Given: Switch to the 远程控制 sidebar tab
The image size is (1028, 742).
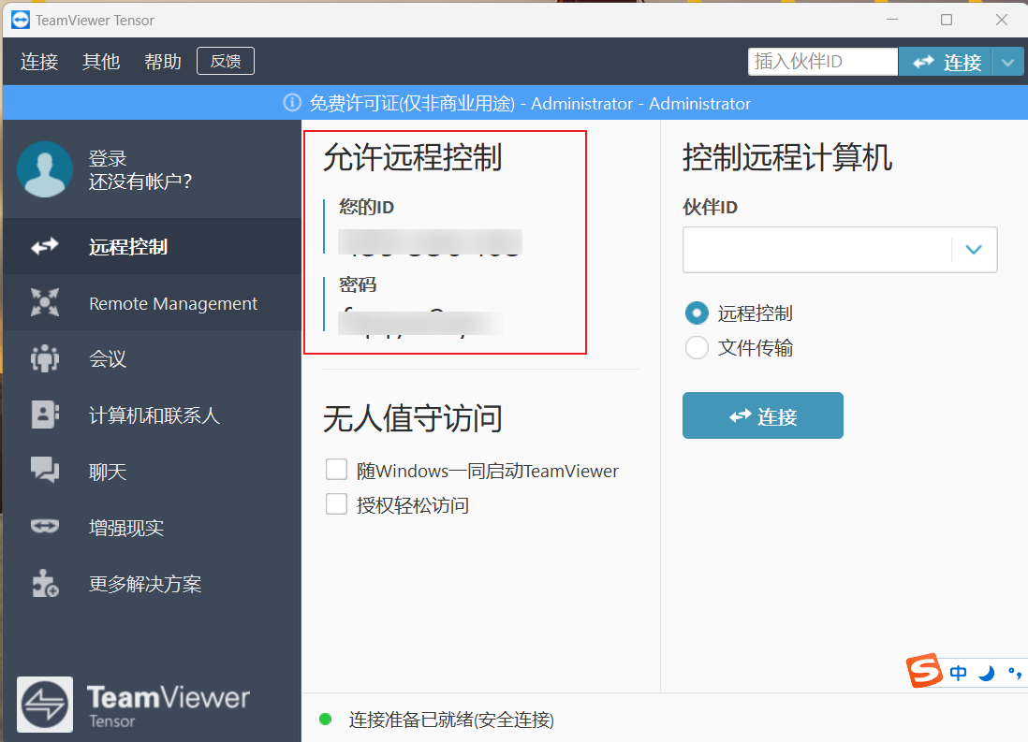Looking at the screenshot, I should point(152,246).
